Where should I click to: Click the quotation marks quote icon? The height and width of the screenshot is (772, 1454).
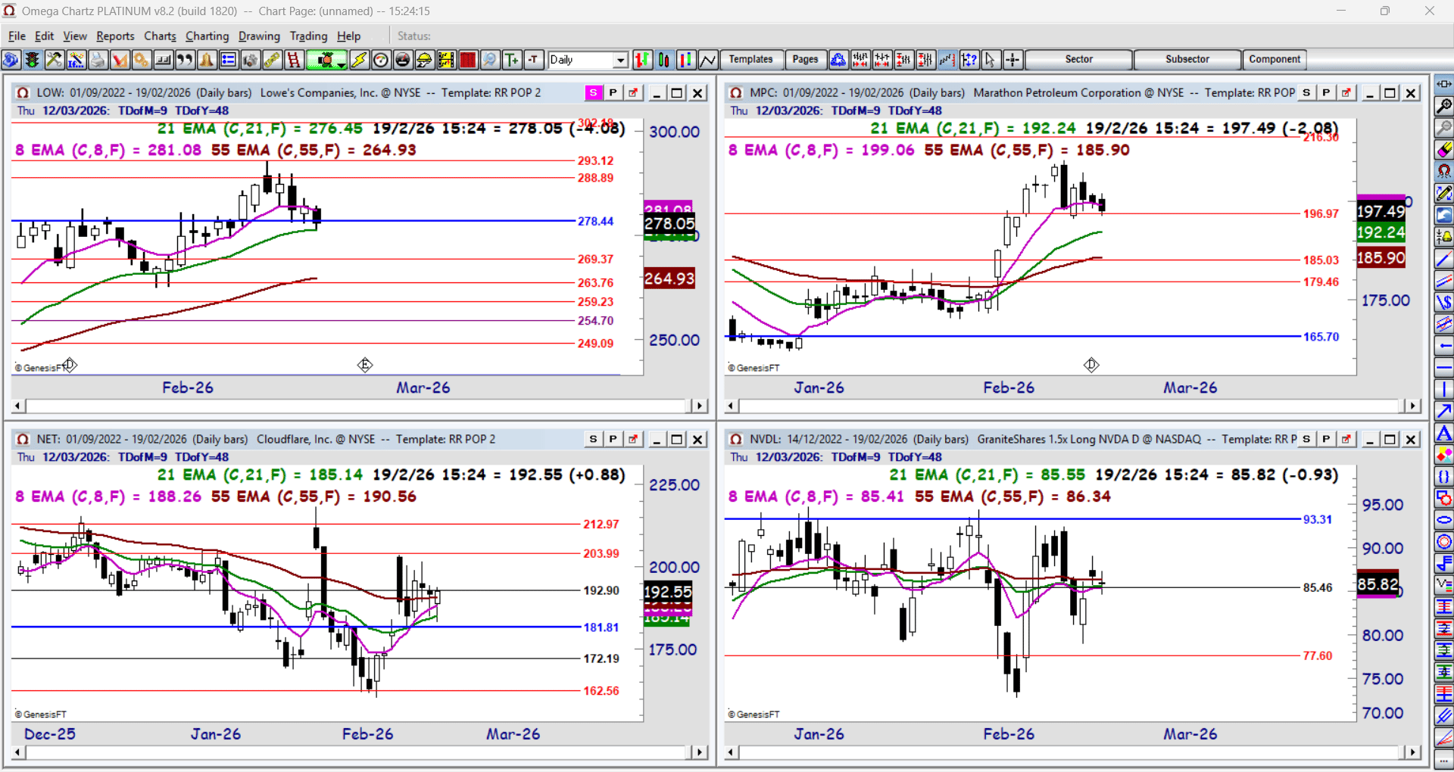[185, 60]
